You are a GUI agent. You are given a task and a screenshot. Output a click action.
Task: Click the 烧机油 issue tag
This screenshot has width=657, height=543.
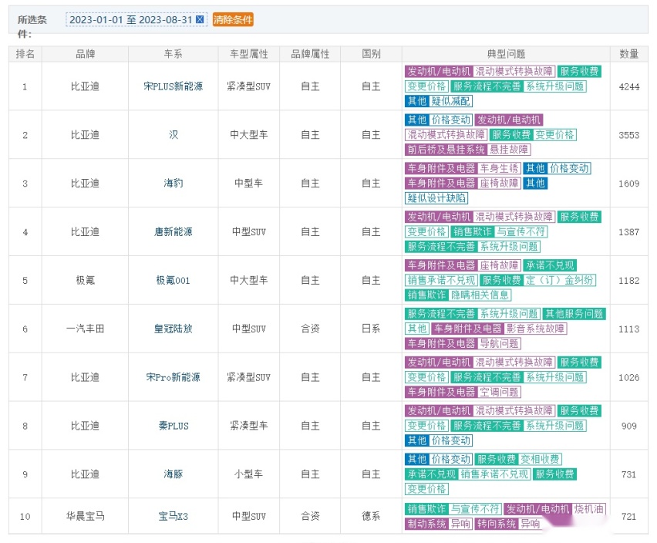click(x=588, y=509)
